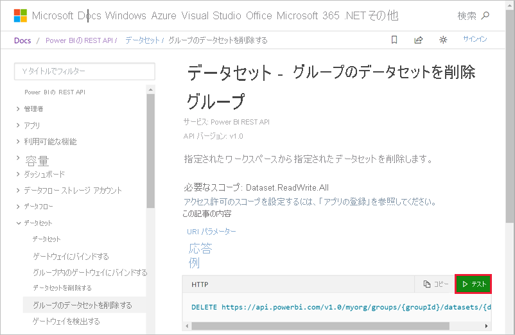Click the code block horizontal scrollbar
Screen dimensions: 515x335
(320, 326)
